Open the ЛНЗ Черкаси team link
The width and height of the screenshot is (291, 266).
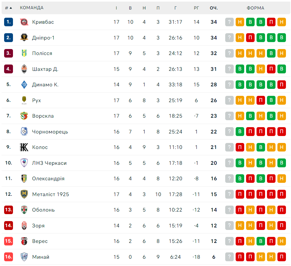pyautogui.click(x=49, y=163)
